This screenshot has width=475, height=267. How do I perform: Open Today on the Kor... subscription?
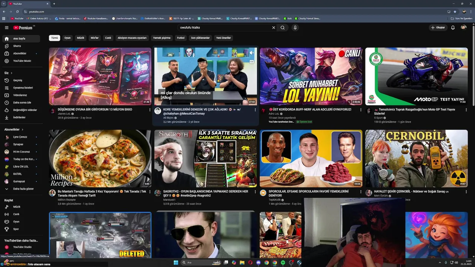21,159
